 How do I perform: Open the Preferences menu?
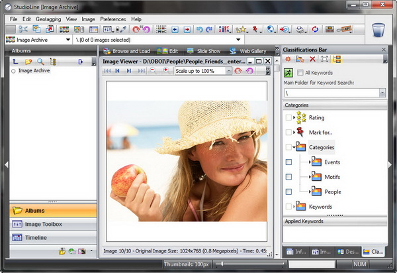point(113,19)
